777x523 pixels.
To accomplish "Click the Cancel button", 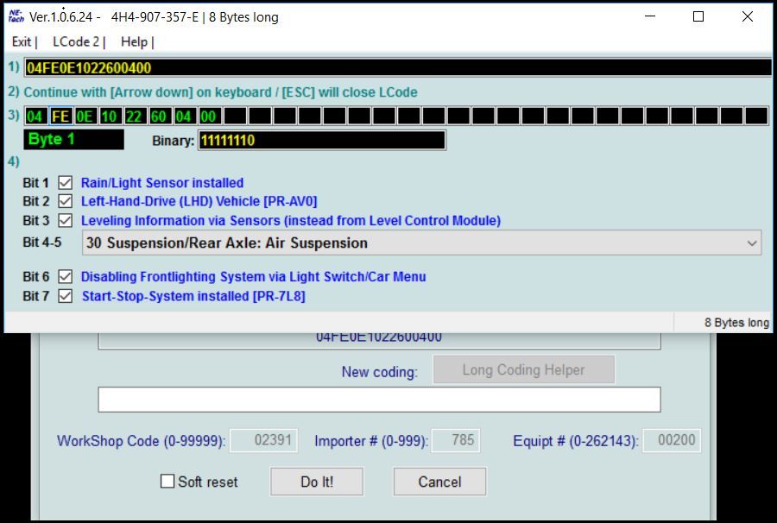I will tap(439, 482).
